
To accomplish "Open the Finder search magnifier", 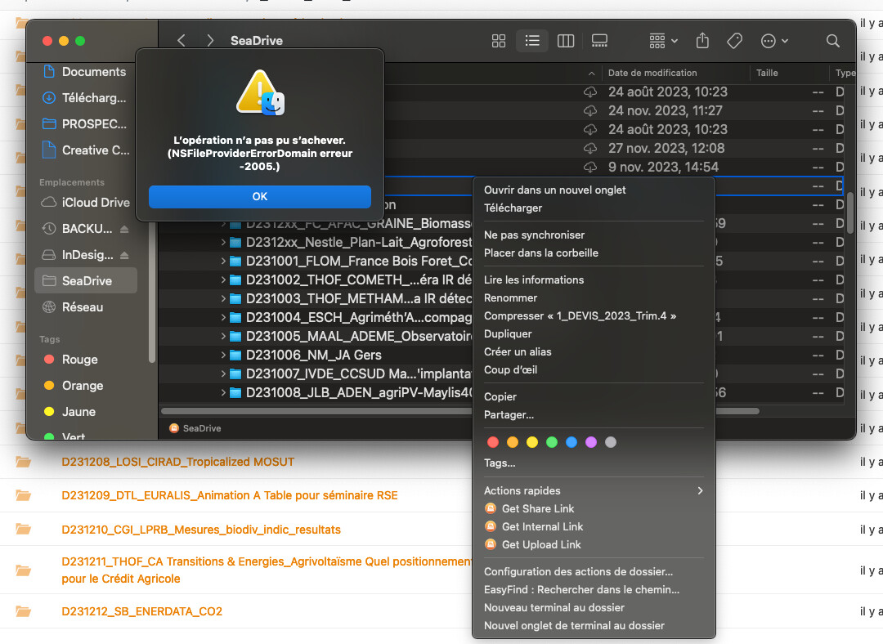I will tap(833, 41).
